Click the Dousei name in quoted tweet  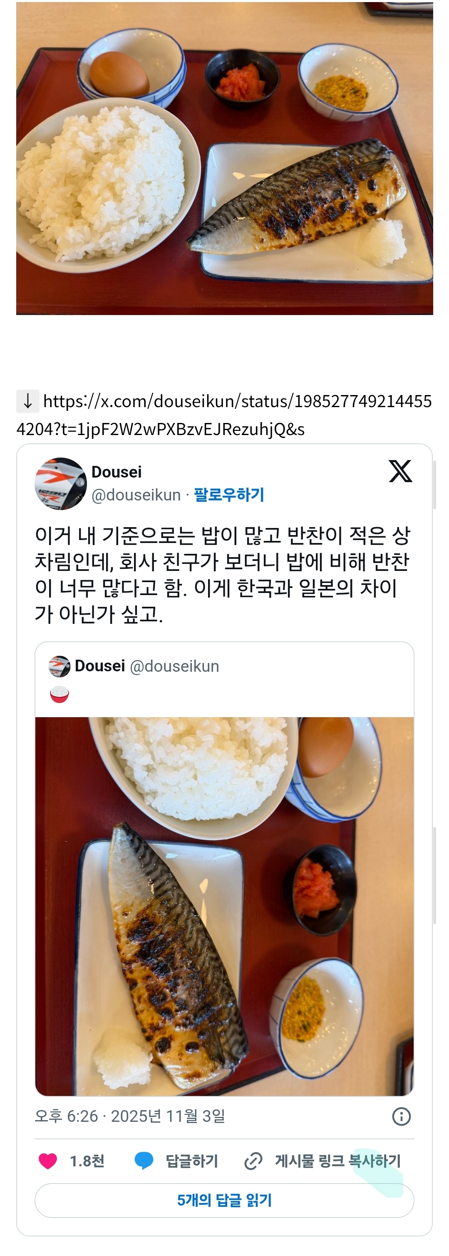click(100, 666)
